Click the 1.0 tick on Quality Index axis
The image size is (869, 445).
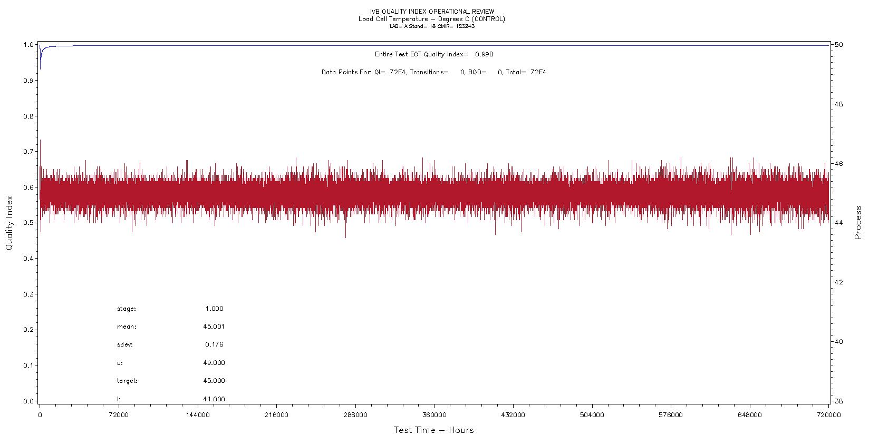(30, 45)
